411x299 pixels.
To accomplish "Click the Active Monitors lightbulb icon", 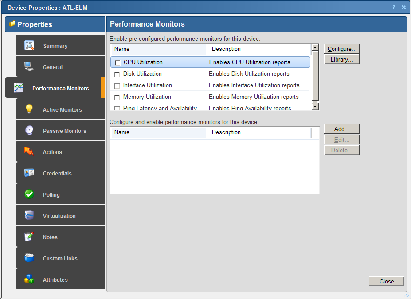I will (x=29, y=109).
